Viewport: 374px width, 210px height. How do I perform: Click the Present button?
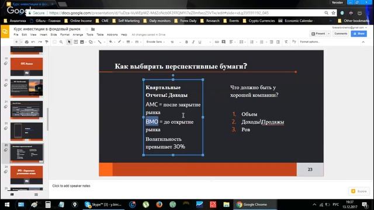(x=318, y=34)
